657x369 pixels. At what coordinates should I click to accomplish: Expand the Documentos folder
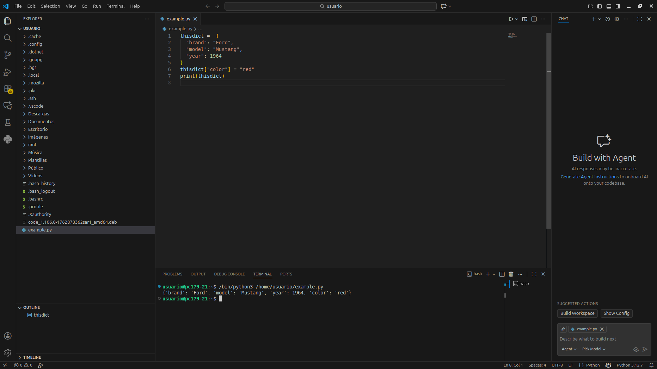[x=41, y=122]
